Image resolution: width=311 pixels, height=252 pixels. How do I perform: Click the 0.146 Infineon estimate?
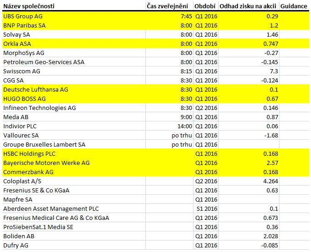click(271, 108)
